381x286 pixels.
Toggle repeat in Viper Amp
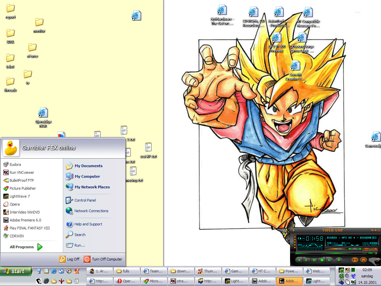[x=363, y=260]
